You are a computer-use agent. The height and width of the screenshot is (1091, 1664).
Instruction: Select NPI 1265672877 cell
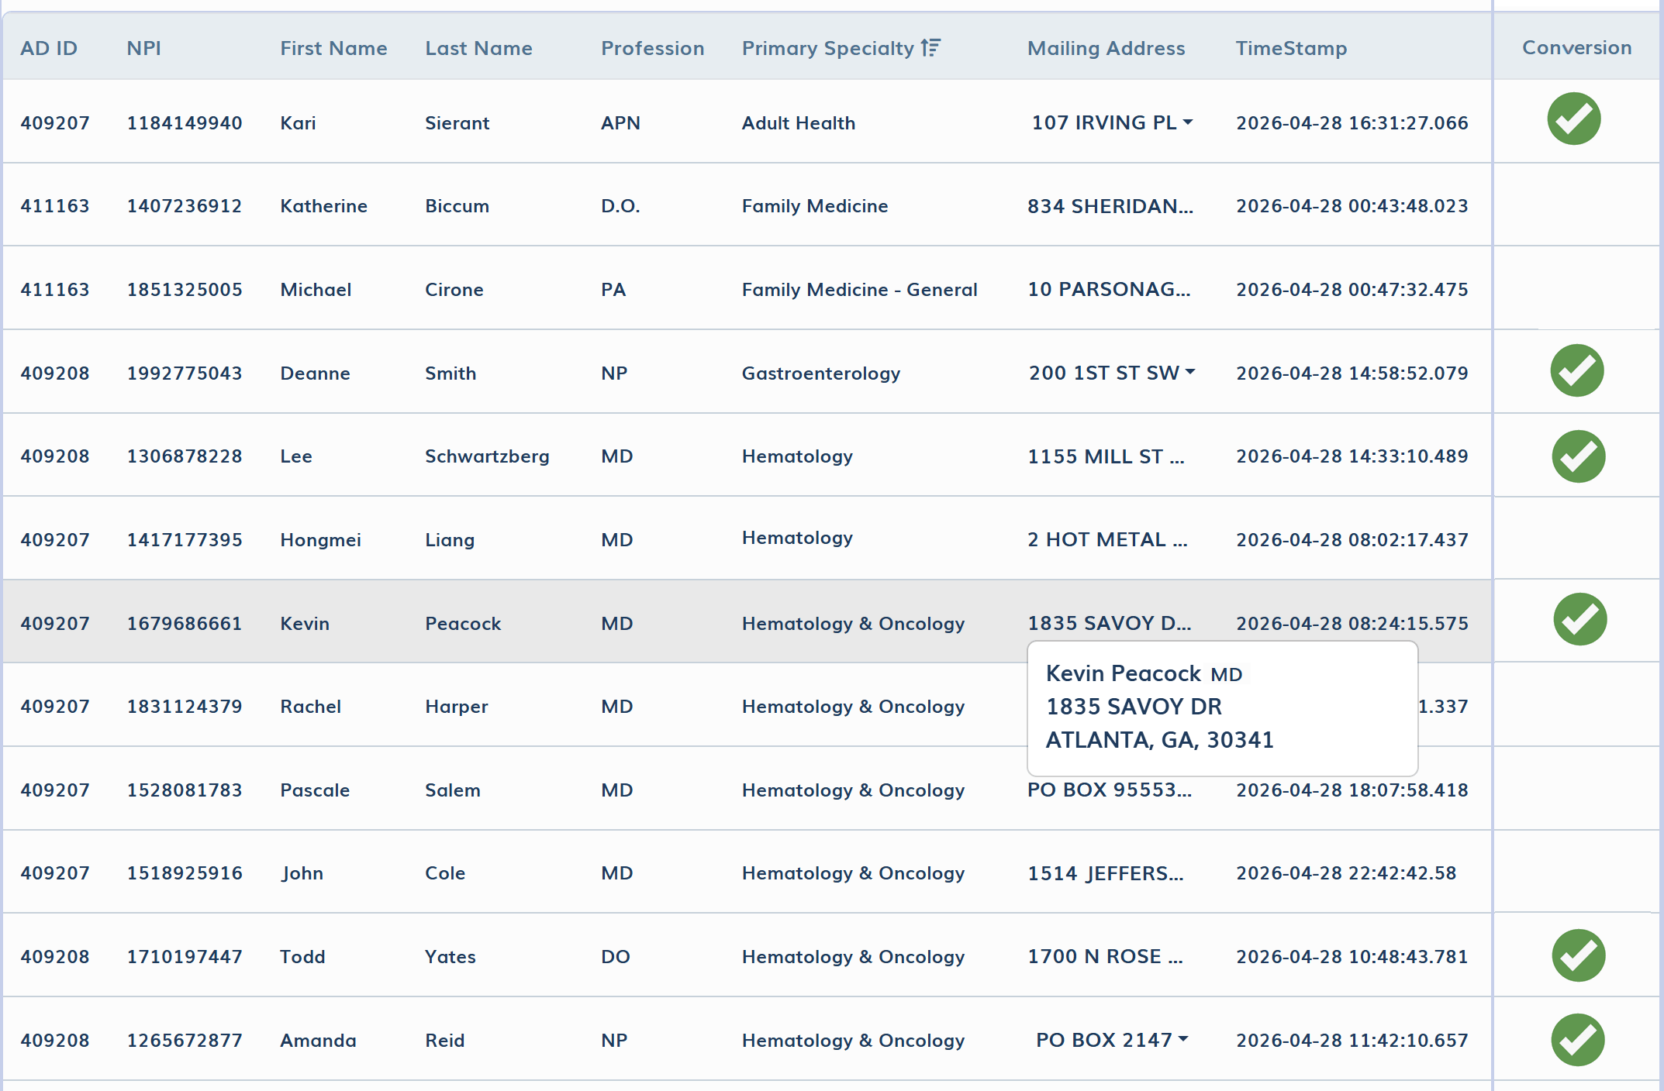coord(185,1040)
